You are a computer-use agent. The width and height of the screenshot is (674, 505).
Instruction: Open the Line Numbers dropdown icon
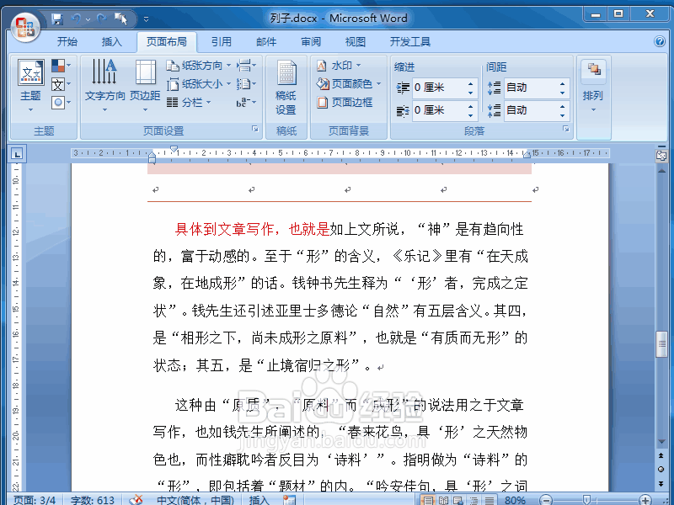coord(246,84)
